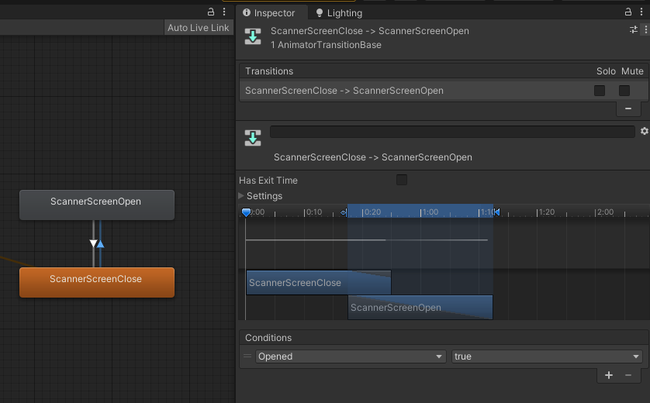Enable the Has Exit Time checkbox
Screen dimensions: 650x403
pyautogui.click(x=401, y=180)
